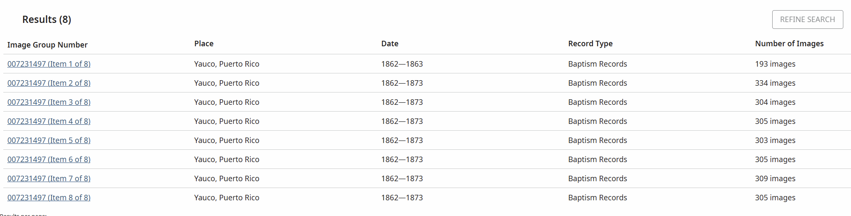Click the Results (8) heading
Image resolution: width=851 pixels, height=216 pixels.
click(x=46, y=20)
